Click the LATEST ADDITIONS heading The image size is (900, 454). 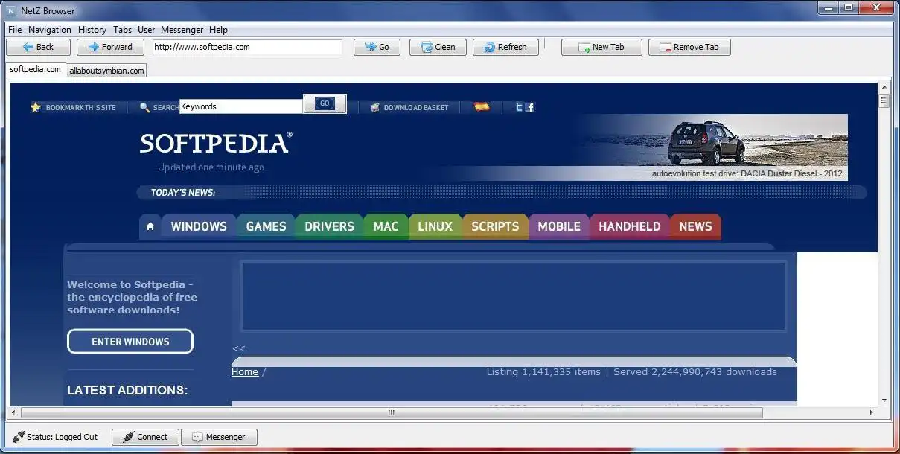tap(127, 390)
